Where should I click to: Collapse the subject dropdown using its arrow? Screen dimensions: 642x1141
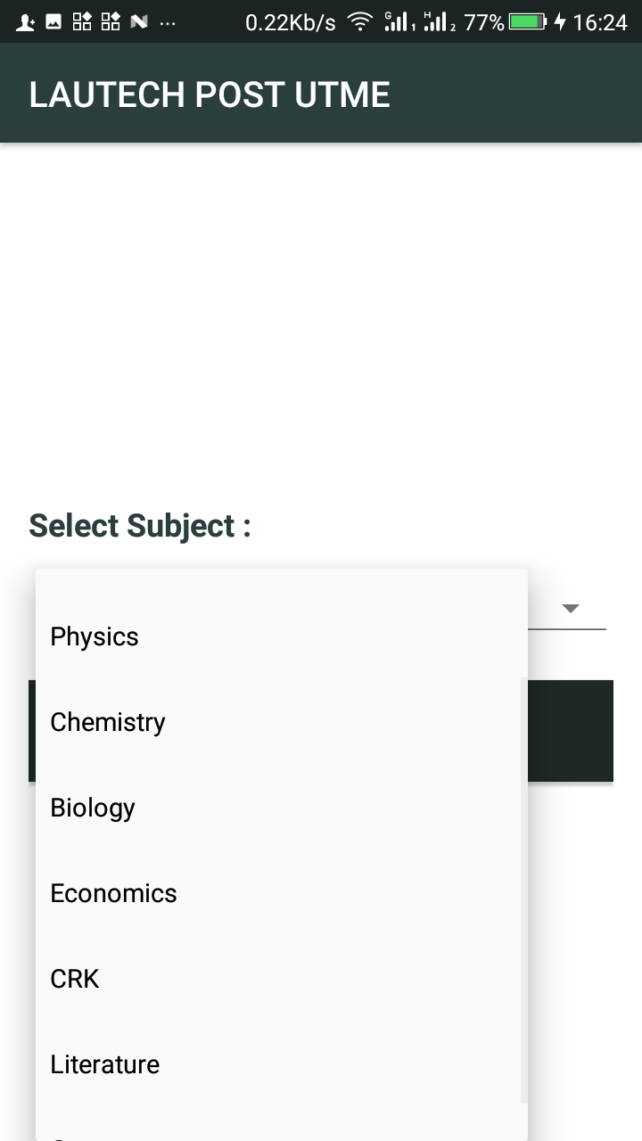point(571,609)
